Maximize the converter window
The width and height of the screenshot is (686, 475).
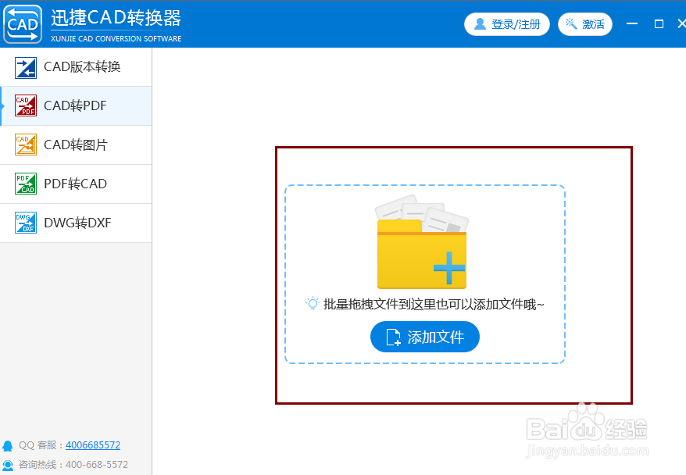pos(659,24)
